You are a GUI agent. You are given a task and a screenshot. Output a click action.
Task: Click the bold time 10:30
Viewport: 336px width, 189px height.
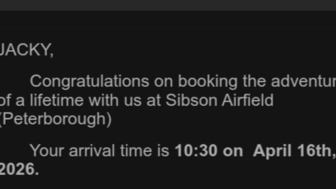tap(196, 150)
